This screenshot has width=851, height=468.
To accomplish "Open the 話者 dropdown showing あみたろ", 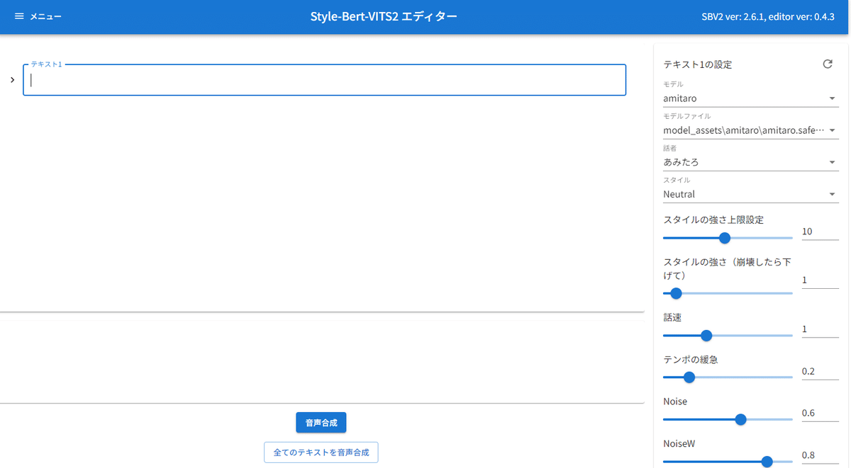I will click(751, 162).
